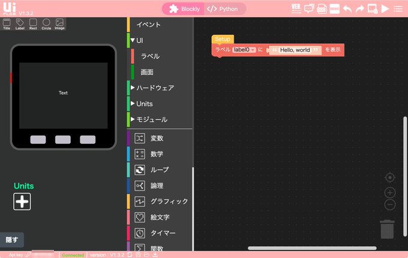Open the グラフィック block category
Image resolution: width=408 pixels, height=258 pixels.
click(x=160, y=201)
